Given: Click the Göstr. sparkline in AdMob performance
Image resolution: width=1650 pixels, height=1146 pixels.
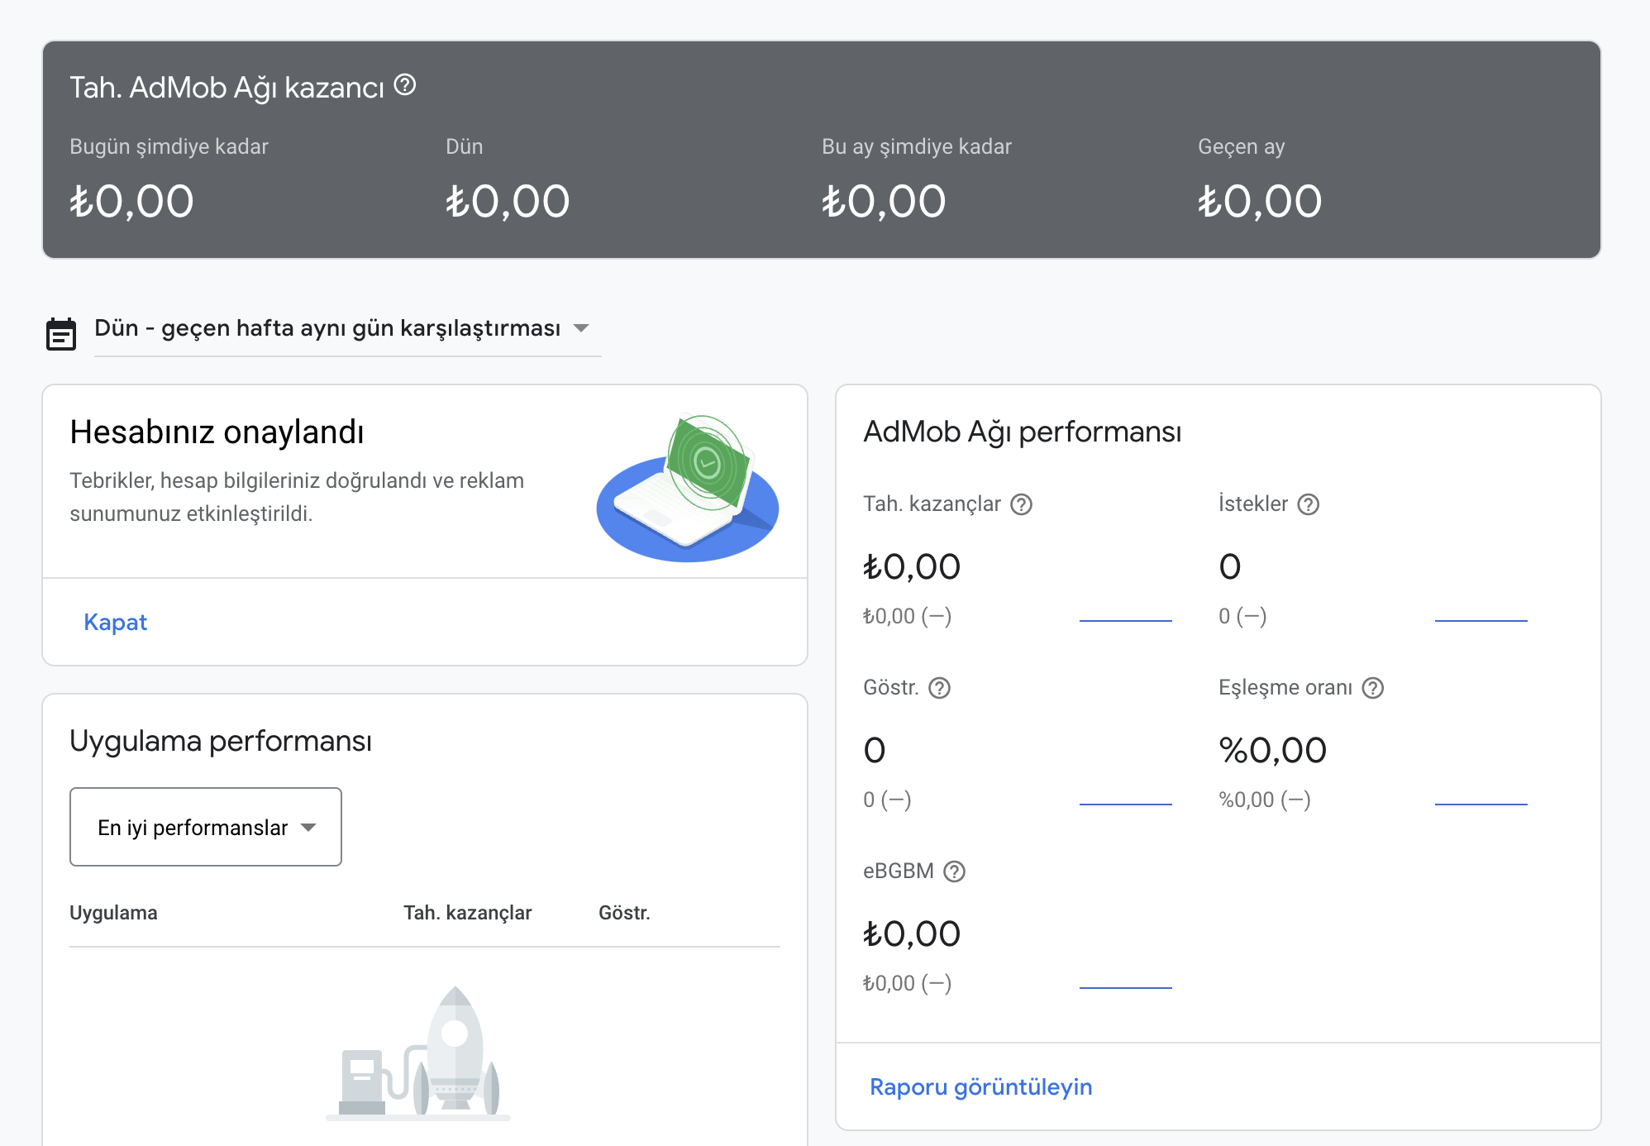Looking at the screenshot, I should [x=1126, y=804].
